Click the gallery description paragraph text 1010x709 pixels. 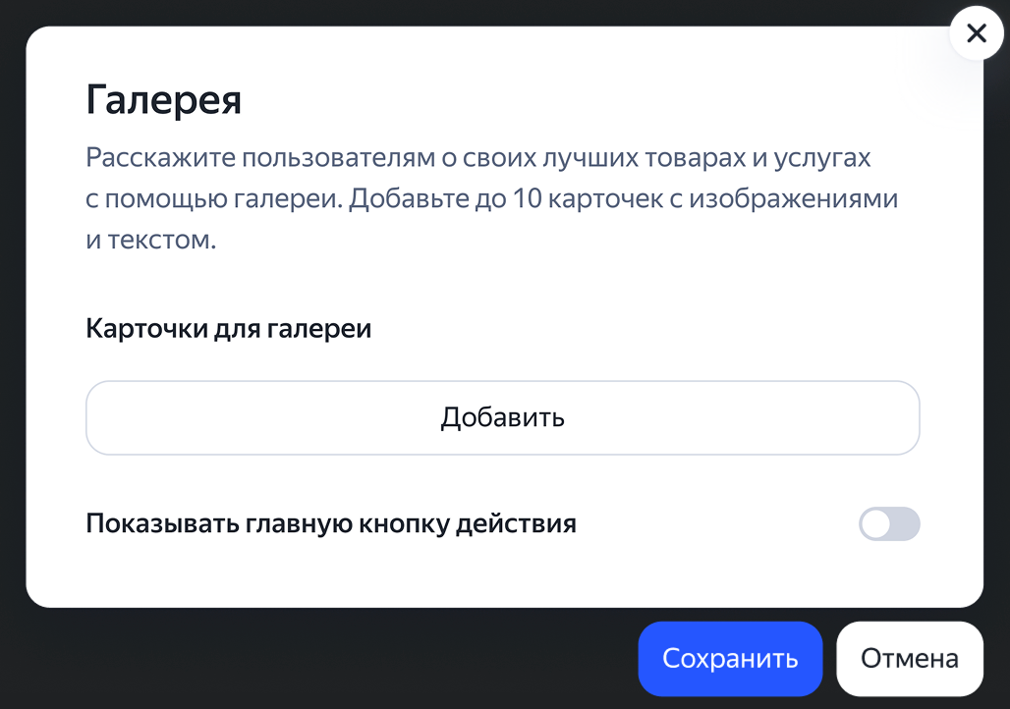491,198
